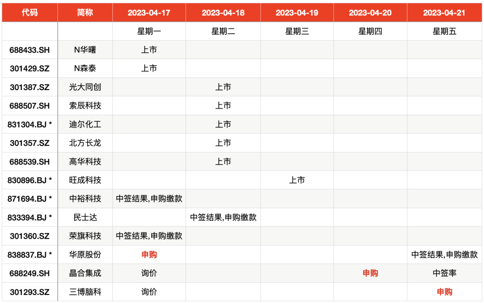Select the 2023-04-19 date column header
This screenshot has width=484, height=303.
[x=296, y=13]
